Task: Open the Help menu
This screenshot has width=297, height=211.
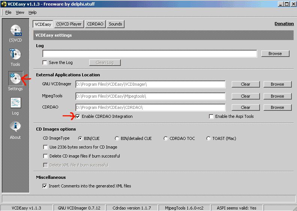Action: point(32,12)
